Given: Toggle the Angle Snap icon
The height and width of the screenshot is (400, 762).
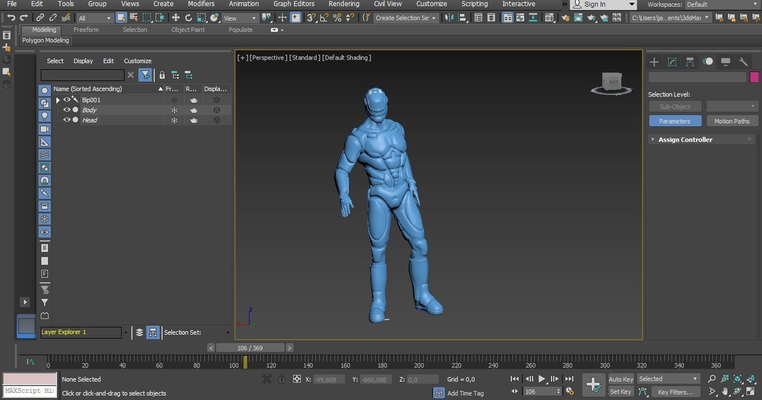Looking at the screenshot, I should coord(324,18).
